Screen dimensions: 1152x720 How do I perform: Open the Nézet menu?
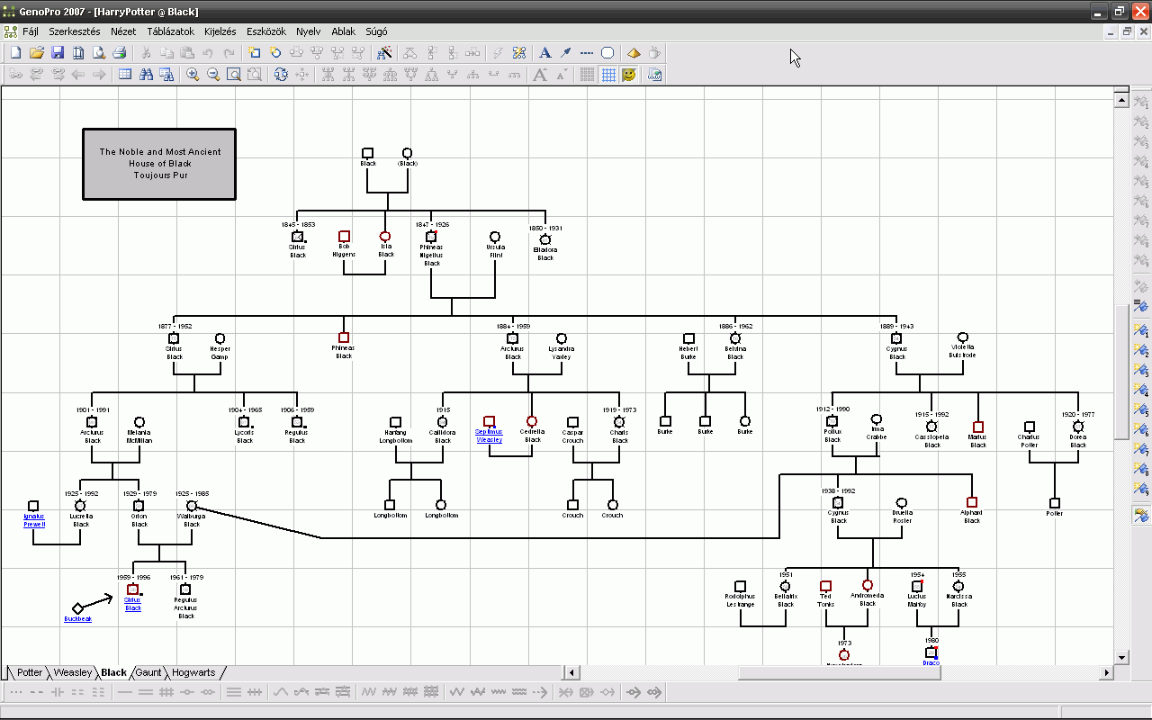coord(123,31)
